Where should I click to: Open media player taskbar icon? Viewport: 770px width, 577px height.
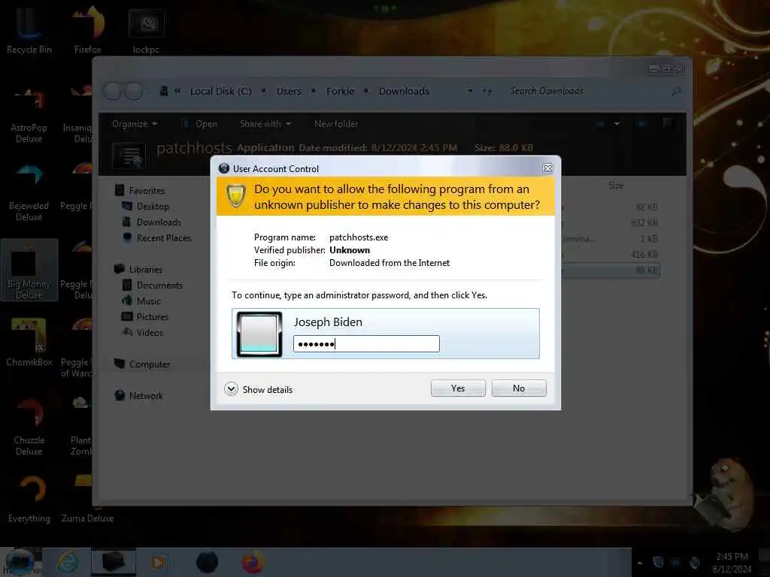pos(158,562)
